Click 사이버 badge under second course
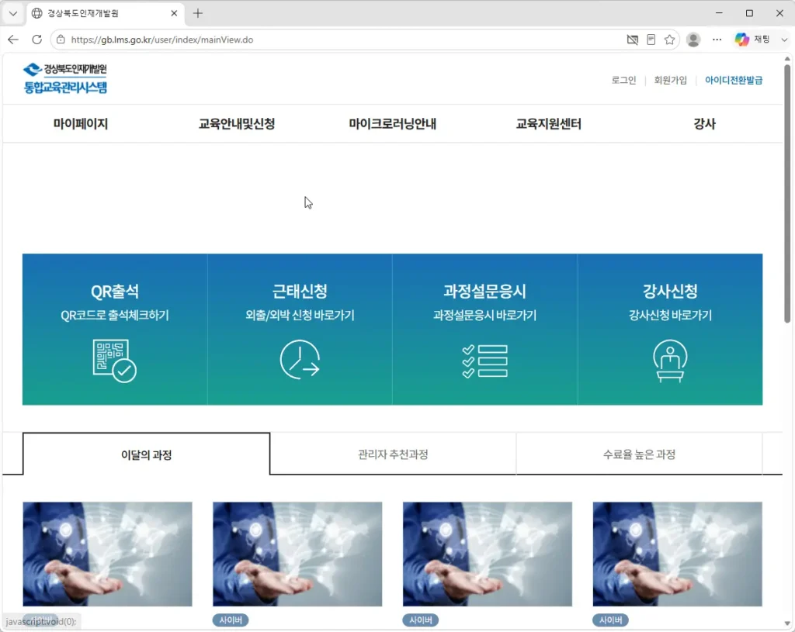The height and width of the screenshot is (632, 795). 231,620
